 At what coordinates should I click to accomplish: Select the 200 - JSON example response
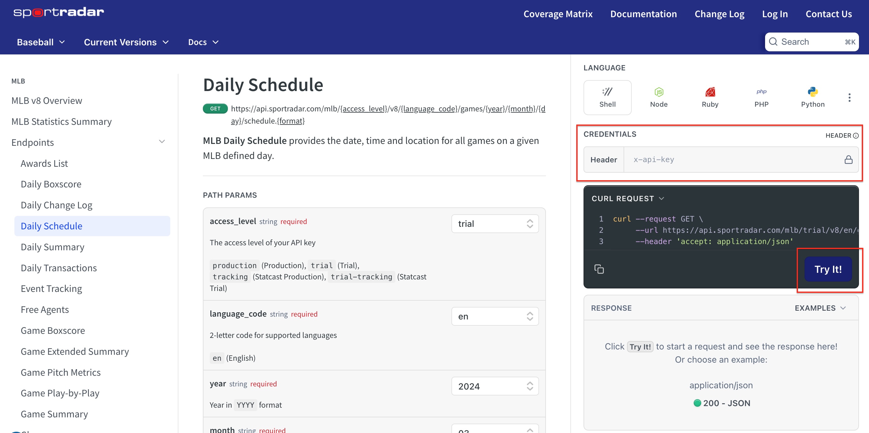tap(722, 403)
